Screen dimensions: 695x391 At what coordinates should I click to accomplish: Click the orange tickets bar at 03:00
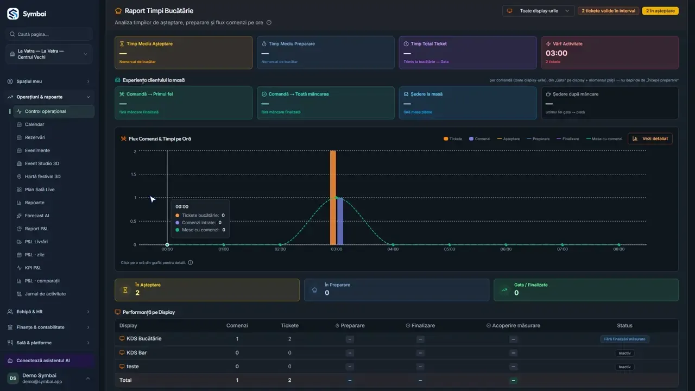[x=333, y=198]
